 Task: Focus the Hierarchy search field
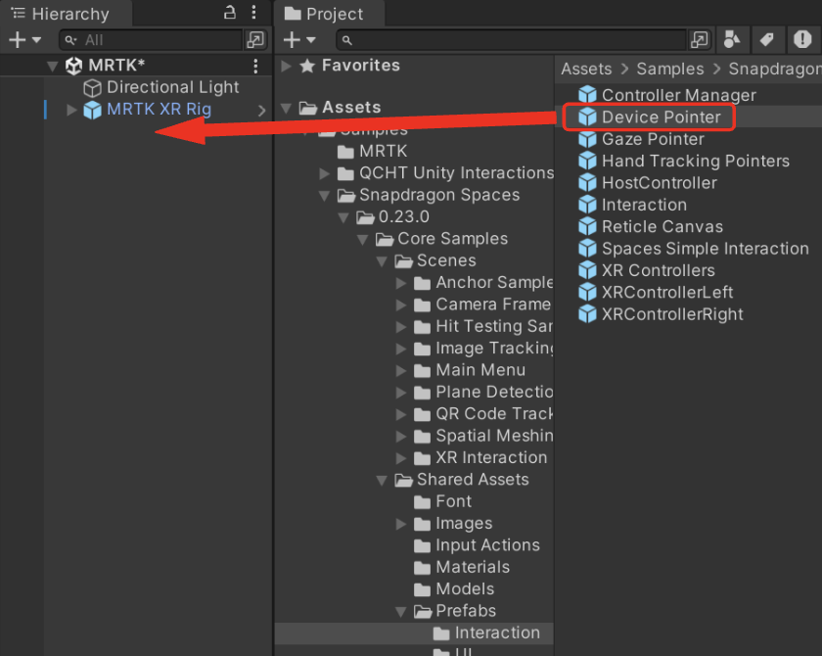coord(151,40)
